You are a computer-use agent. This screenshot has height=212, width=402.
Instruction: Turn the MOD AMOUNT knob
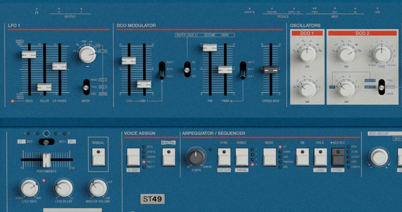[379, 158]
